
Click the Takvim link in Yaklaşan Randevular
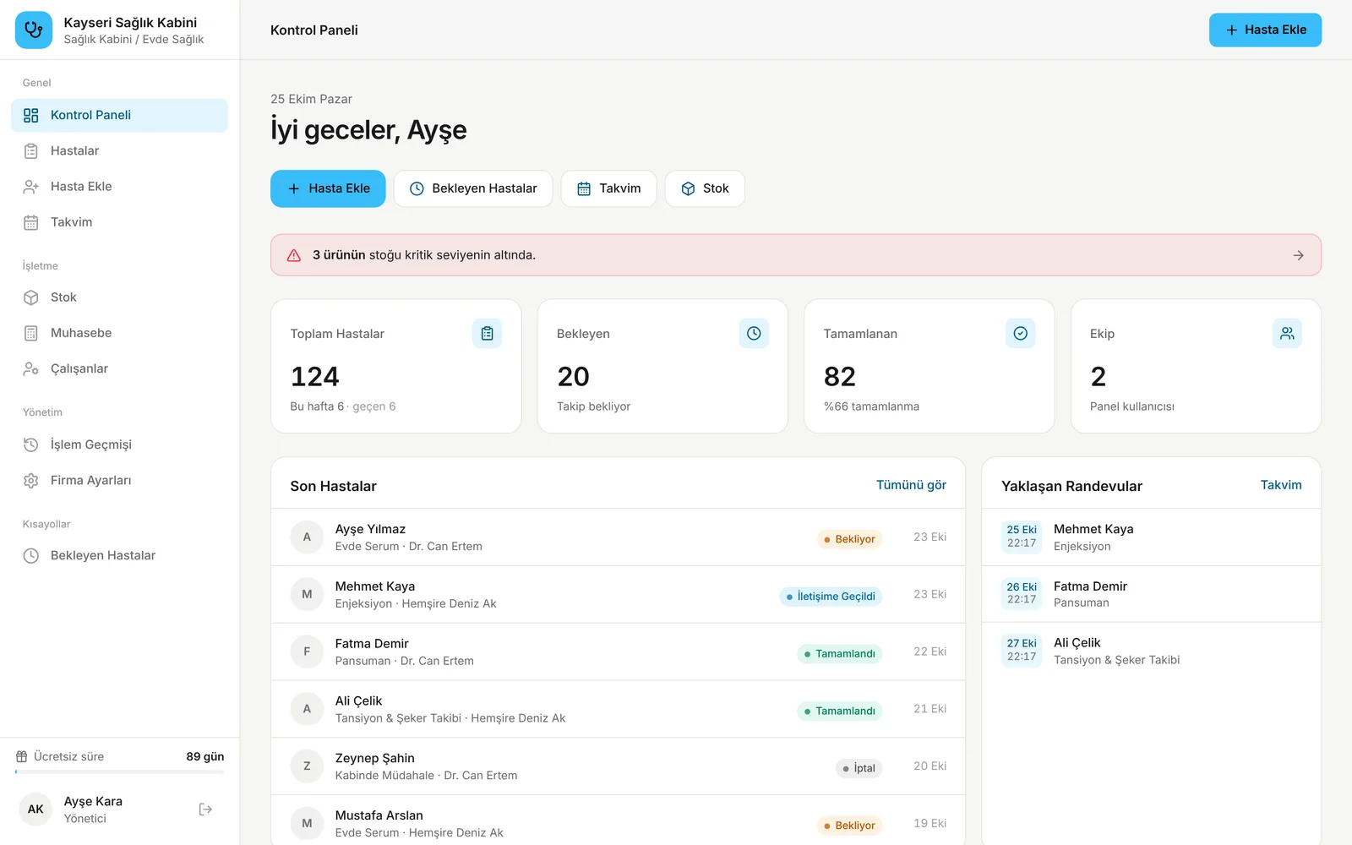(x=1281, y=485)
